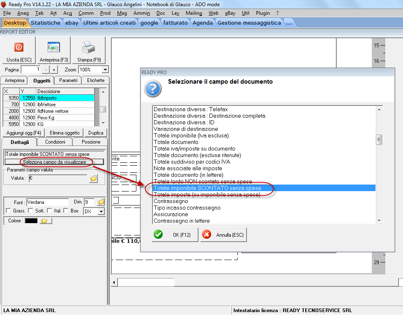403x315 pixels.
Task: Click left arrow of horizontal scrollbar
Action: [x=114, y=283]
